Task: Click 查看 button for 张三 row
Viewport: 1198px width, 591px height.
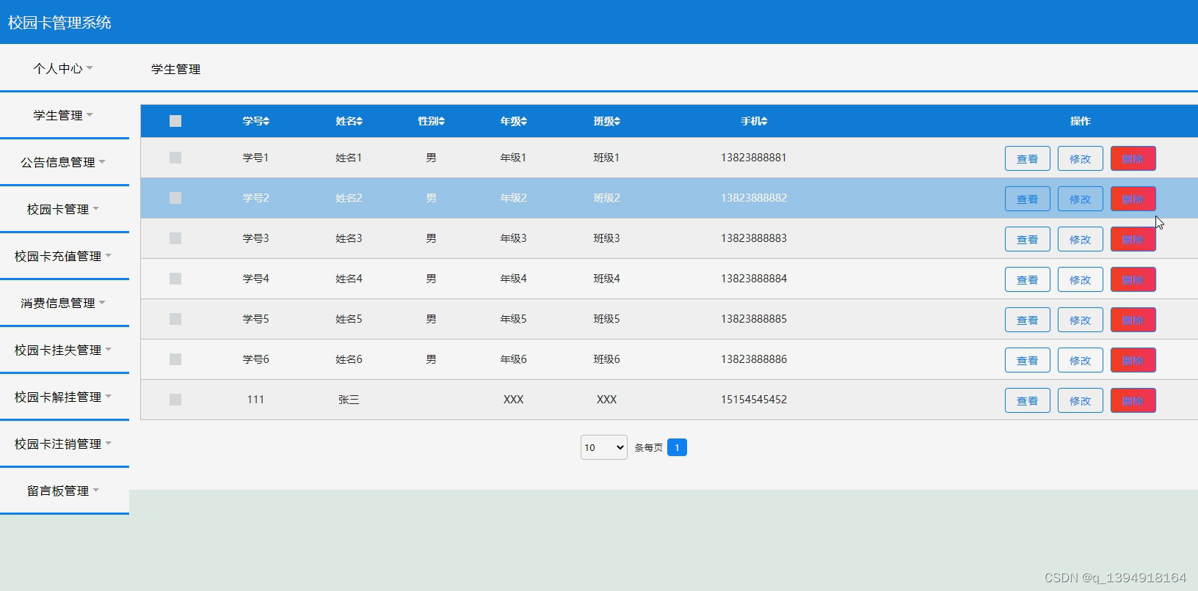Action: (x=1028, y=400)
